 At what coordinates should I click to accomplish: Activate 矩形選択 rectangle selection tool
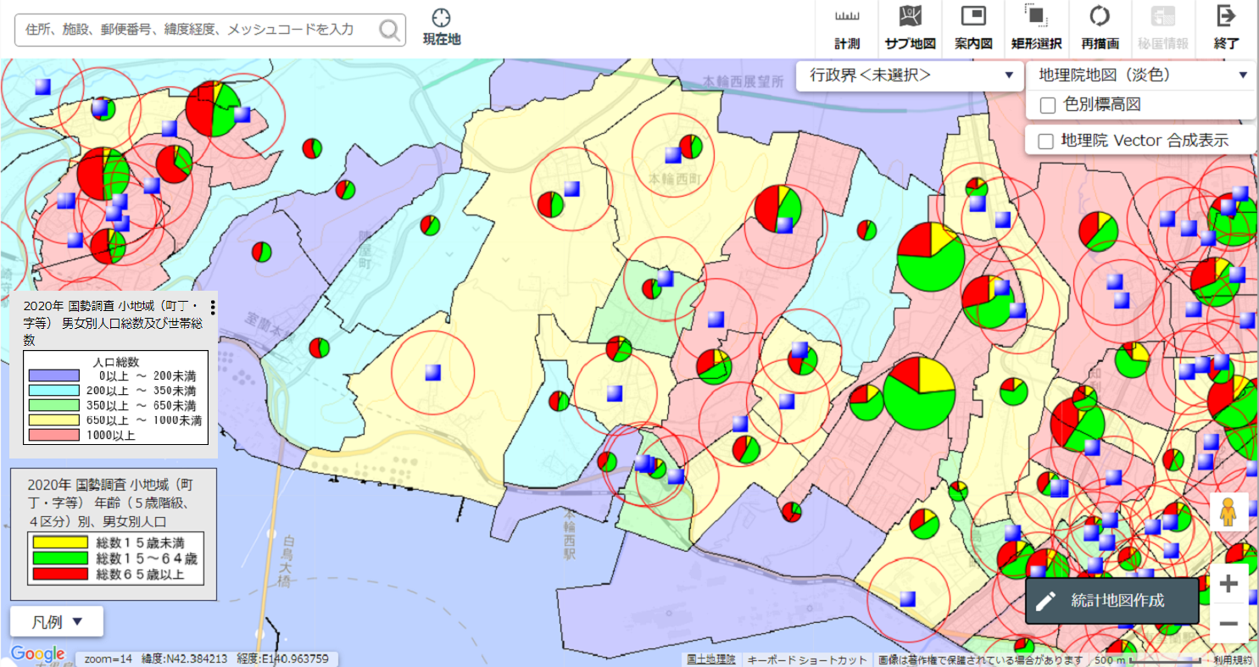[x=1036, y=17]
